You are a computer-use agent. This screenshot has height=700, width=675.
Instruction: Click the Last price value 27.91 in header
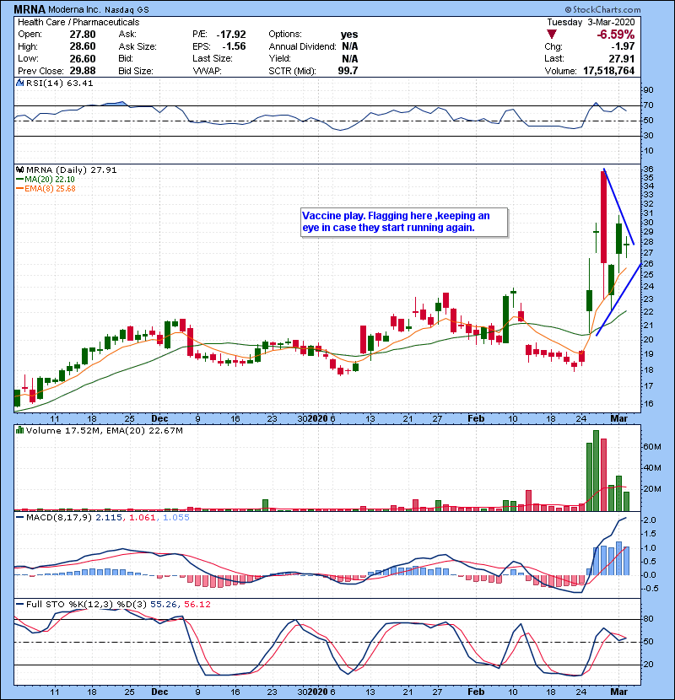622,59
